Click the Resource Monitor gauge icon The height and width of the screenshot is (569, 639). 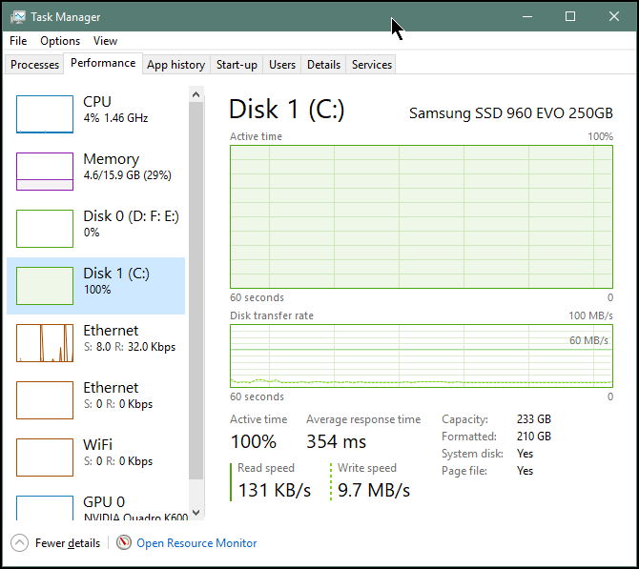124,542
